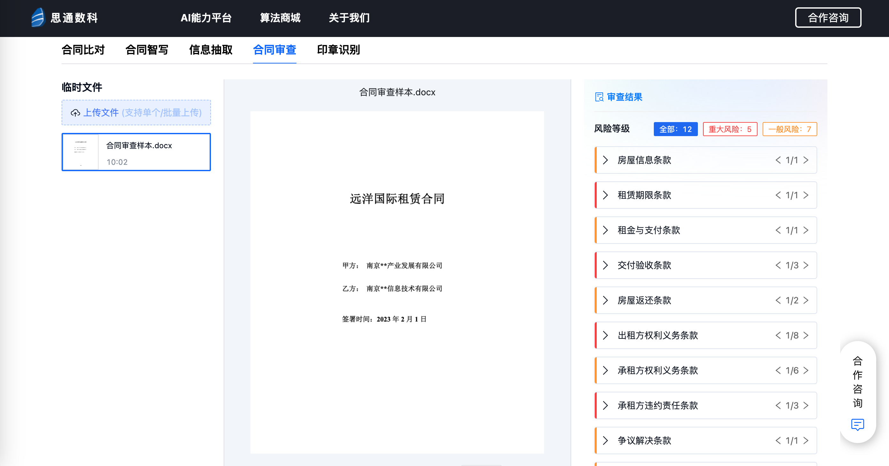The height and width of the screenshot is (466, 889).
Task: Select the 合同审查样本.docx file thumbnail
Action: click(81, 152)
